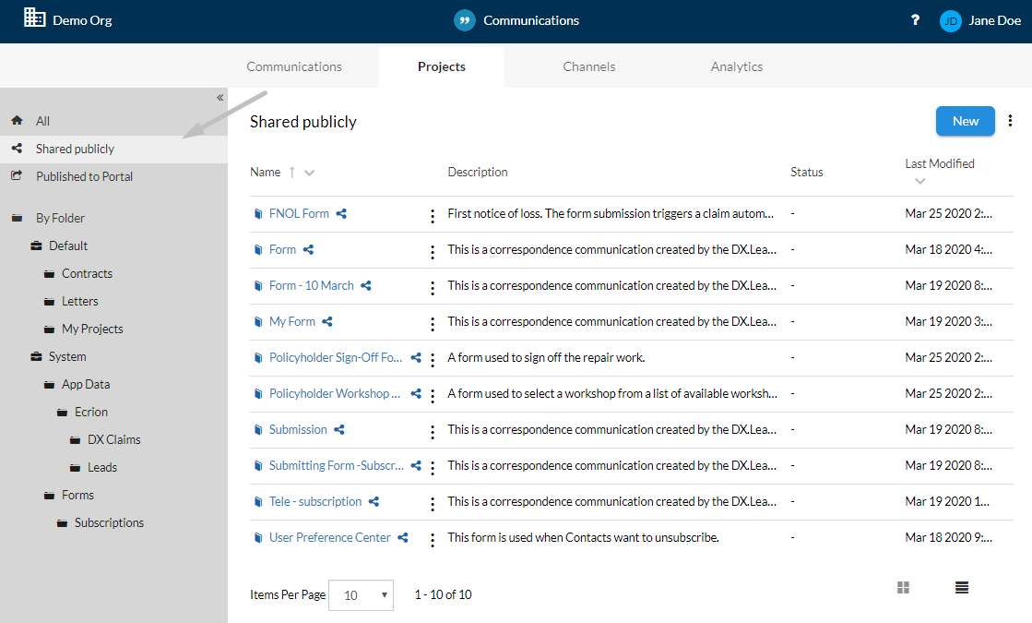Click the Status column header
The height and width of the screenshot is (623, 1032).
click(x=806, y=172)
